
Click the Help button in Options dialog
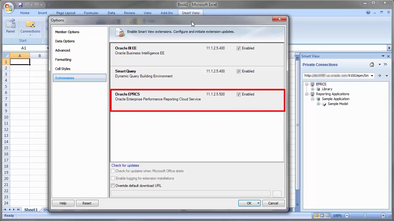tap(63, 203)
